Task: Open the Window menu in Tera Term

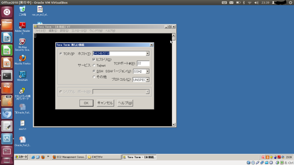Action: 96,31
